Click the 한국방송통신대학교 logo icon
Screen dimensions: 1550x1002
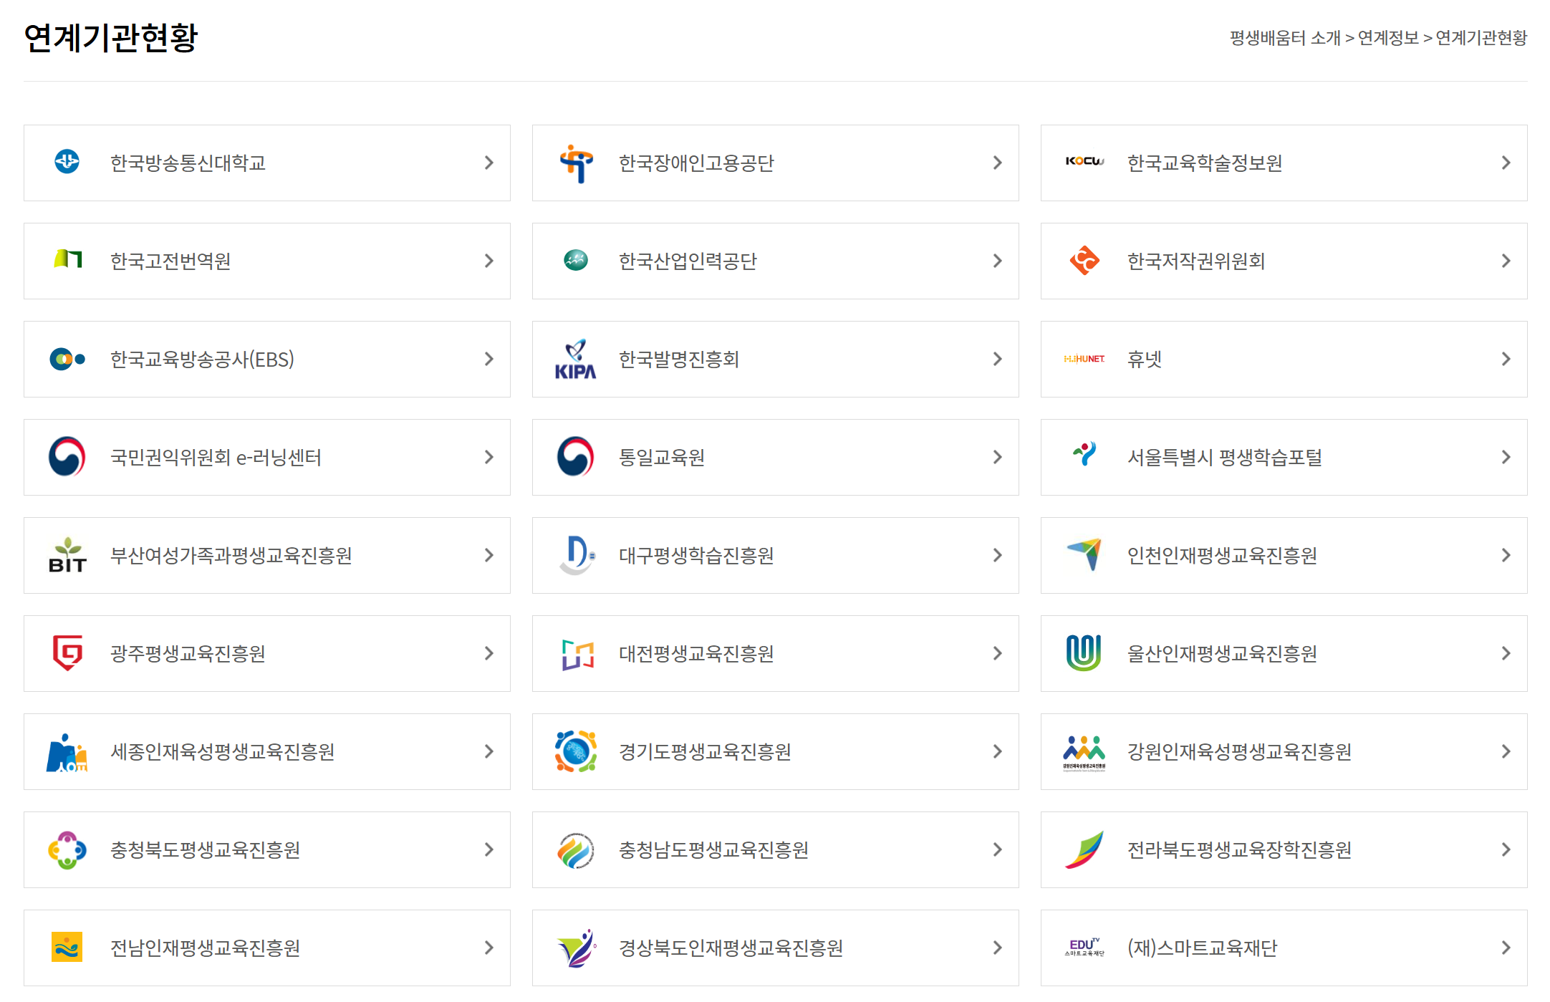point(67,163)
